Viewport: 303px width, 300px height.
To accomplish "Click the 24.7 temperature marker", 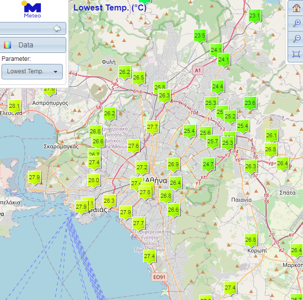I will coord(208,164).
